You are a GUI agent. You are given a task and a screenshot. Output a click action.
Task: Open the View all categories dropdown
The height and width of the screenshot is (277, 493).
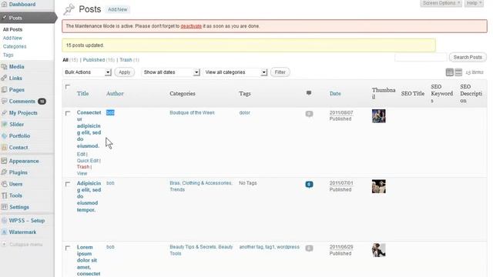tap(235, 72)
